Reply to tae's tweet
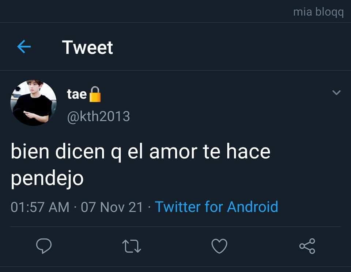This screenshot has height=272, width=351. pyautogui.click(x=44, y=246)
